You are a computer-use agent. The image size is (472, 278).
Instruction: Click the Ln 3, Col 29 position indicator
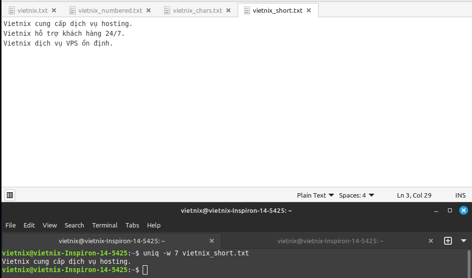tap(414, 195)
